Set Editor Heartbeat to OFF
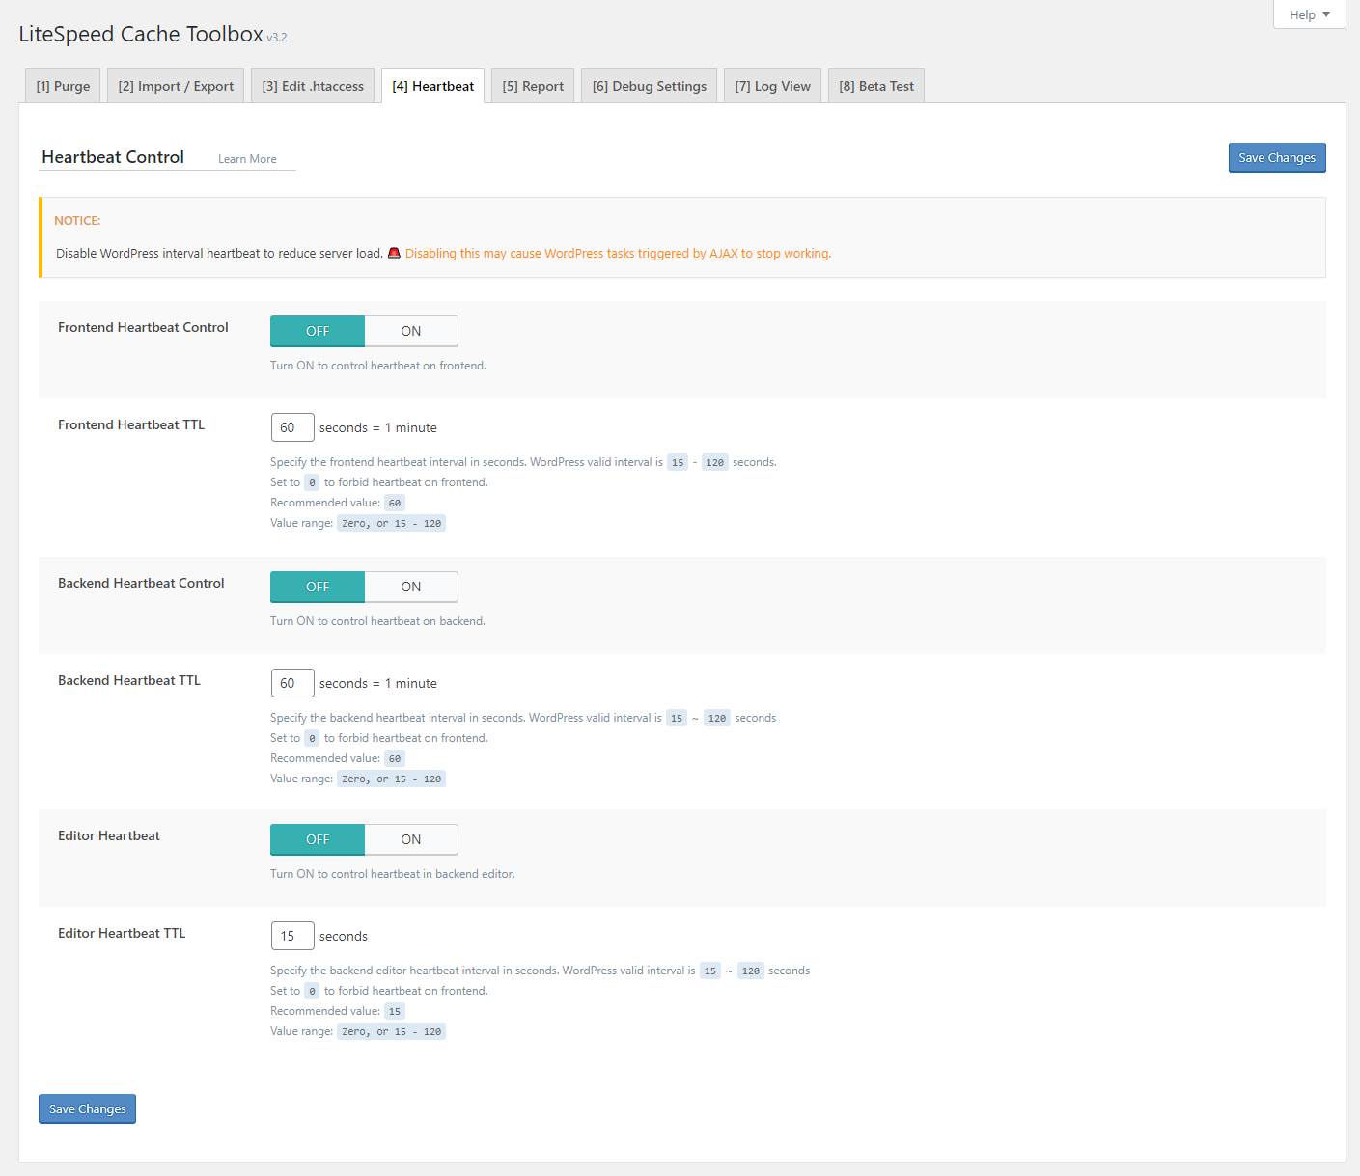This screenshot has width=1360, height=1176. point(318,839)
